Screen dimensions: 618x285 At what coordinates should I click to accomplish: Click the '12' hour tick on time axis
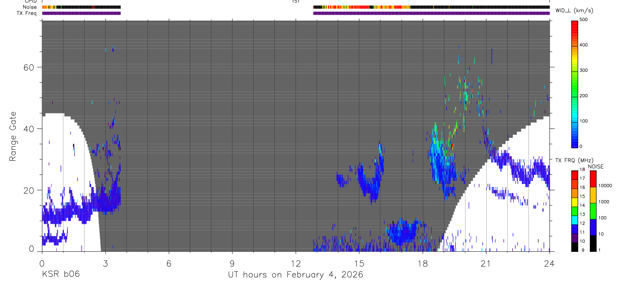[295, 263]
